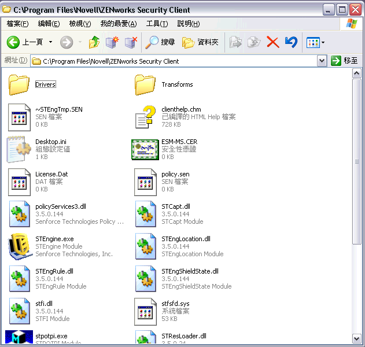The image size is (365, 347).
Task: Toggle the 資料夾 folders pane
Action: (x=200, y=42)
